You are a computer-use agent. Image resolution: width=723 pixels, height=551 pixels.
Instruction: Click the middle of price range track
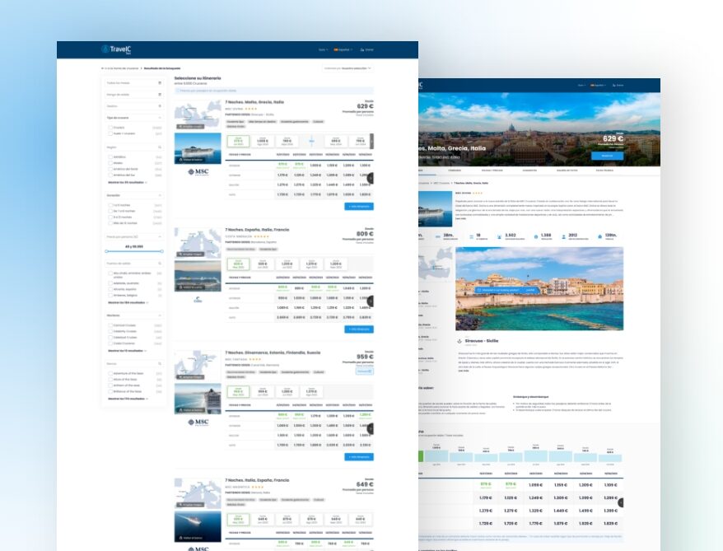point(134,251)
